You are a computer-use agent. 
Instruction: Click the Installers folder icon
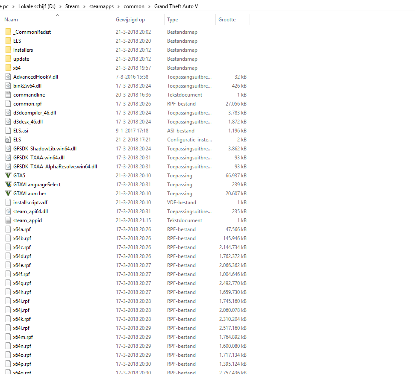(x=8, y=50)
